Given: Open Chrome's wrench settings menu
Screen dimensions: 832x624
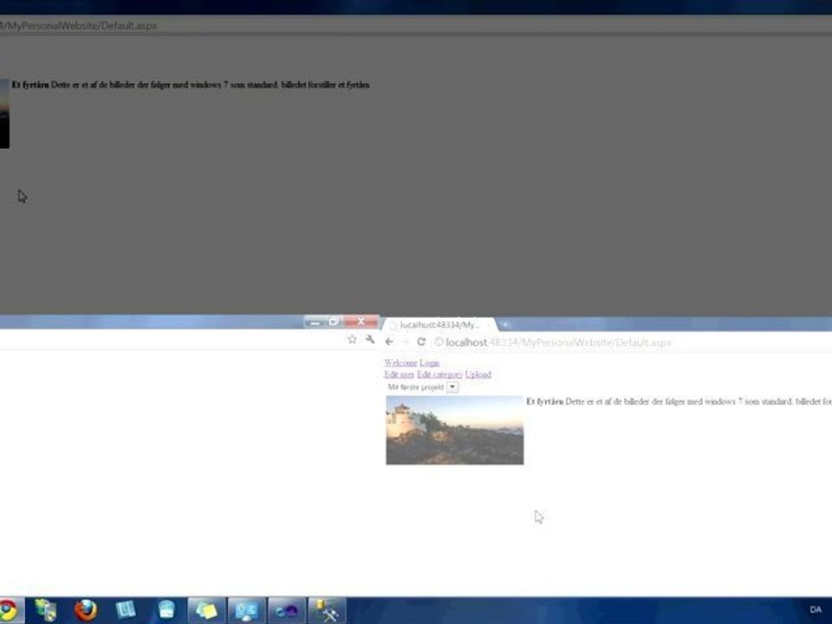Looking at the screenshot, I should [370, 340].
